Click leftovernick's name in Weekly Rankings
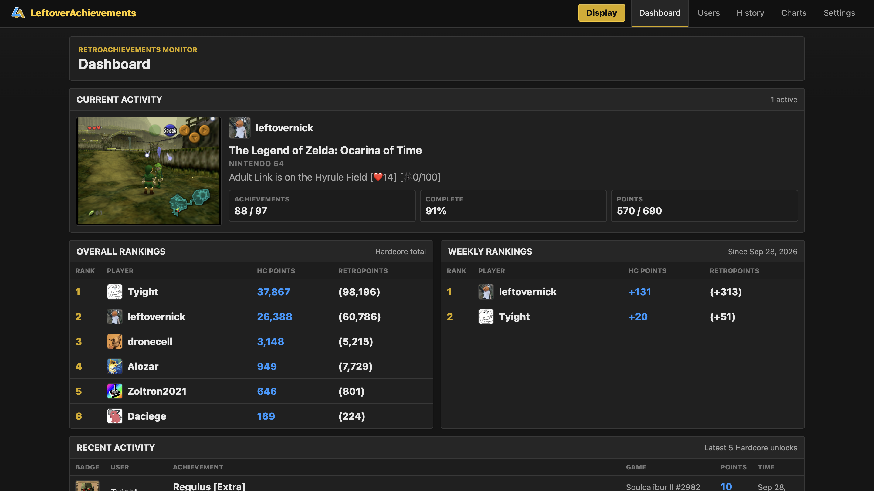The height and width of the screenshot is (491, 874). pos(528,292)
